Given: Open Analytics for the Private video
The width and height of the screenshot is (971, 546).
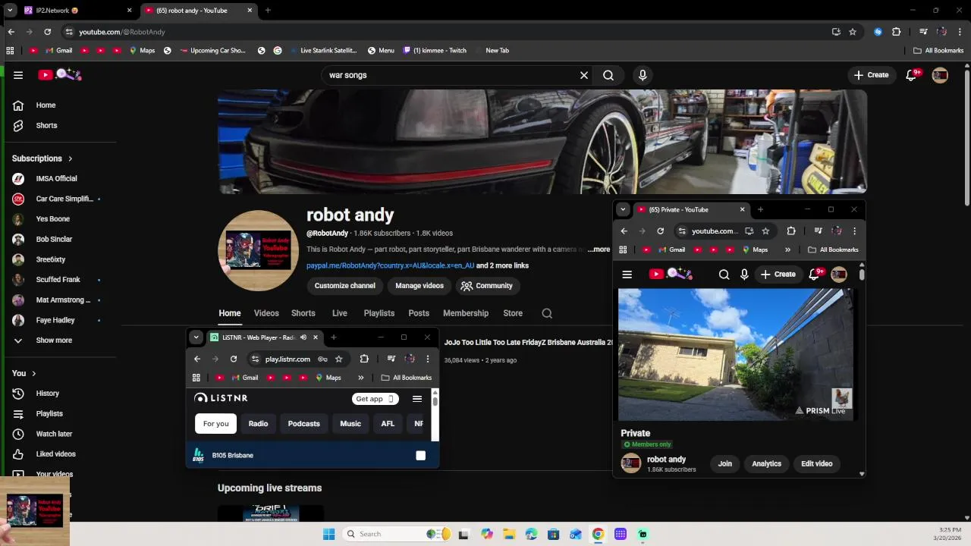Looking at the screenshot, I should click(766, 464).
